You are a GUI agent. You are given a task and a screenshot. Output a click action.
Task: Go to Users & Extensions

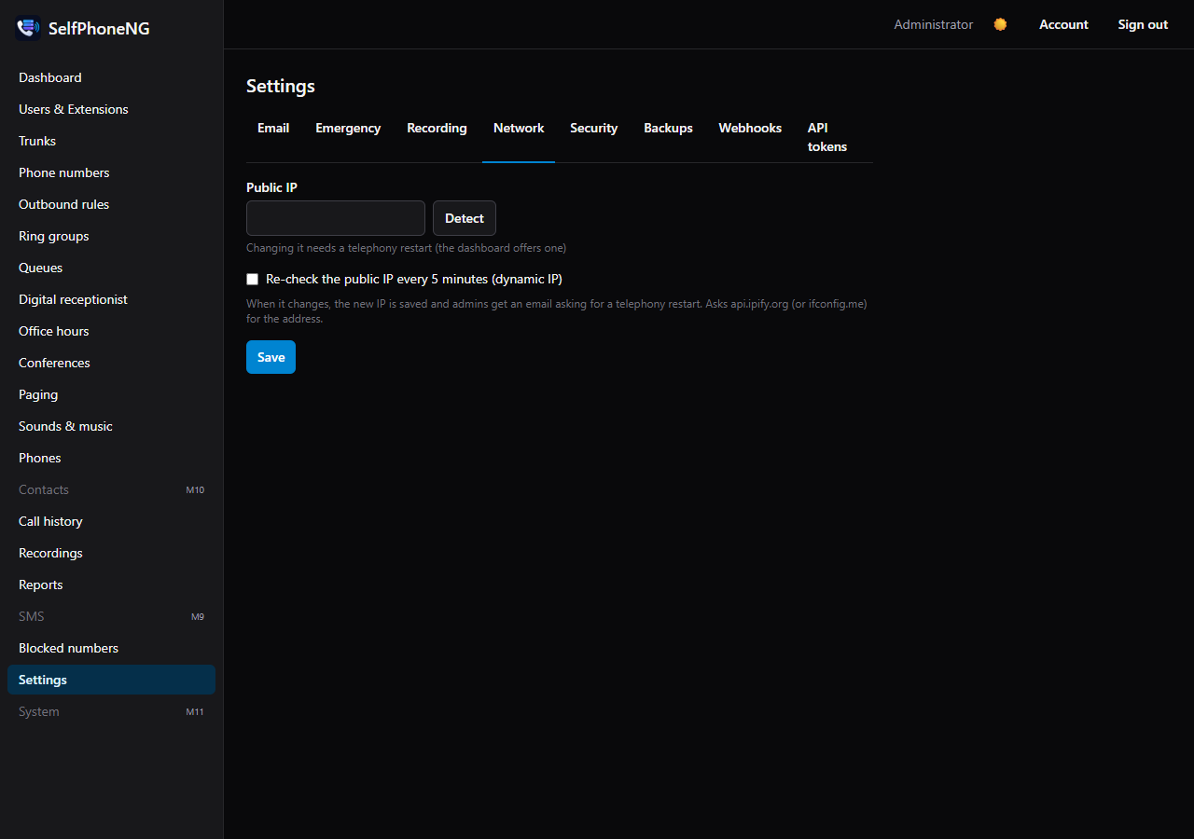pos(111,109)
